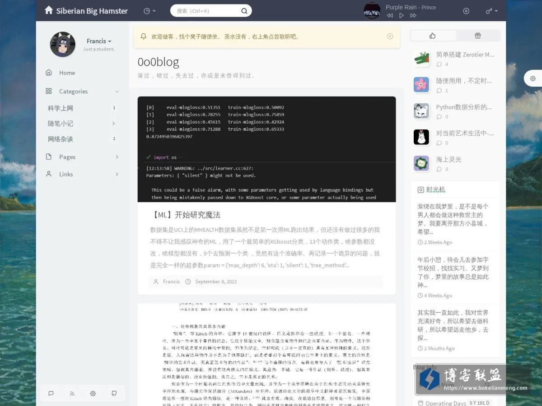Click the circular target icon in top bar
This screenshot has width=542, height=406.
tap(467, 11)
